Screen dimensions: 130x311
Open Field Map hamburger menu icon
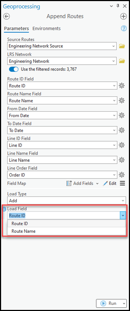coord(122,183)
